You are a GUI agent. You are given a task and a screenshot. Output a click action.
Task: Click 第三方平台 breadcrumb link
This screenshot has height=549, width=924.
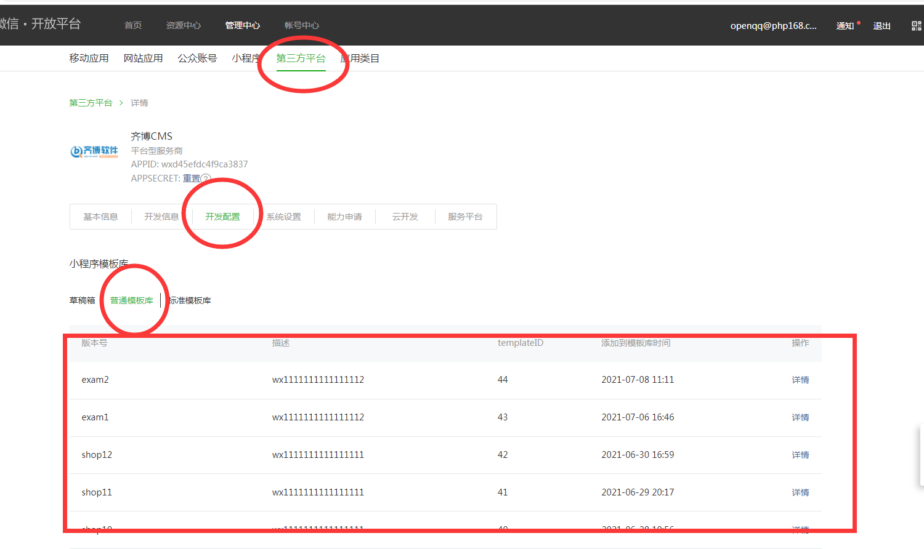click(x=91, y=103)
